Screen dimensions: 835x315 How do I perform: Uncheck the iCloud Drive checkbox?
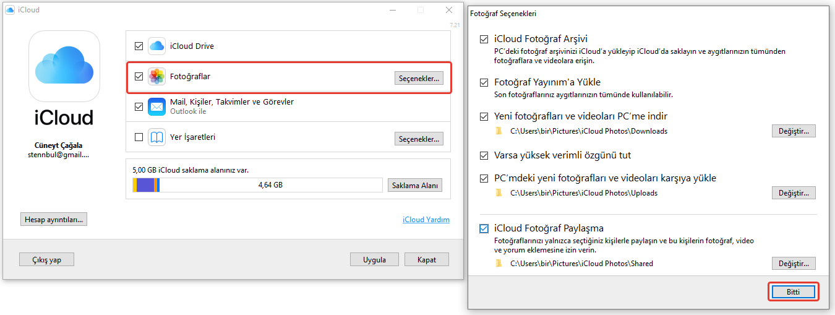[139, 46]
